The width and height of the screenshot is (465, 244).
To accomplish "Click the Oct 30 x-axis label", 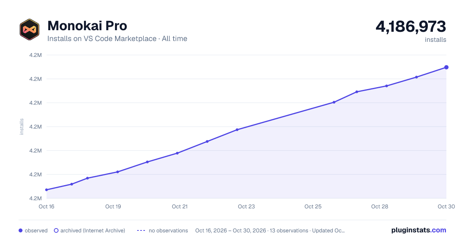I will [446, 206].
